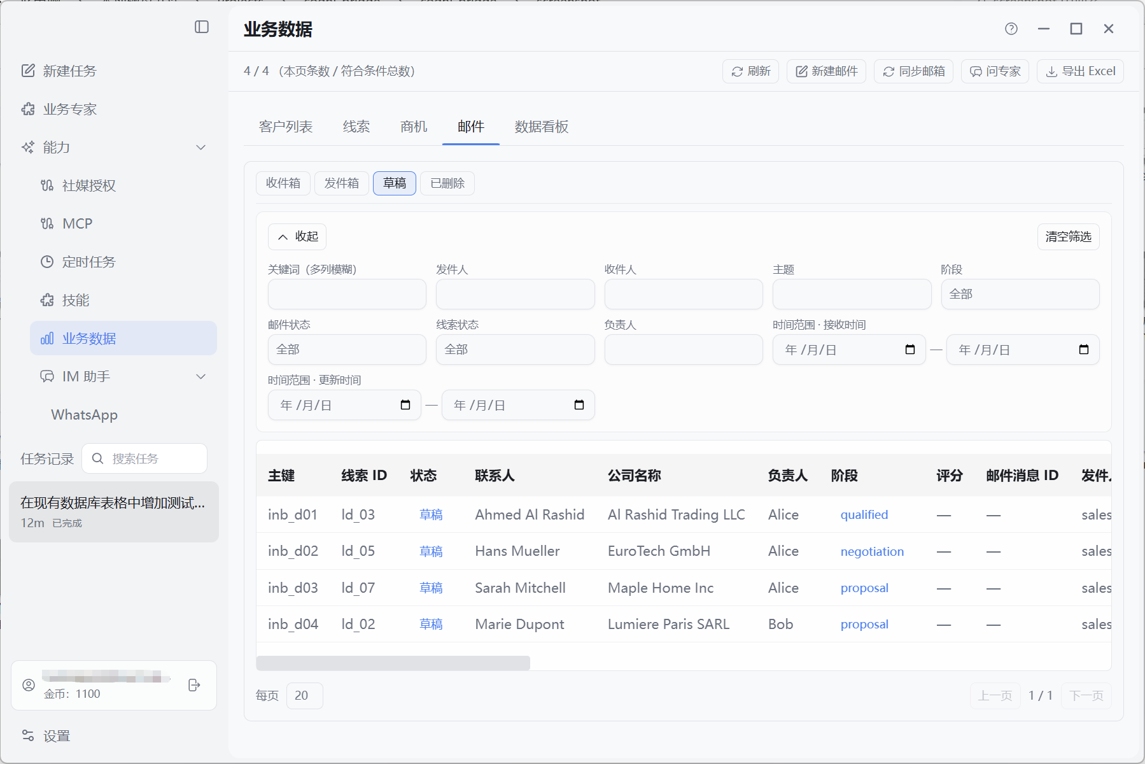1145x764 pixels.
Task: Open the 阶段 dropdown showing 全部
Action: point(1020,294)
